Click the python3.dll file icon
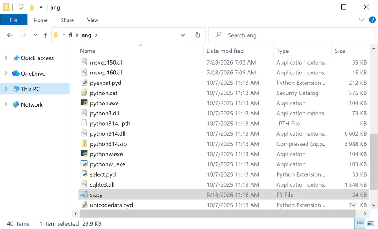378x229 pixels. (x=84, y=113)
